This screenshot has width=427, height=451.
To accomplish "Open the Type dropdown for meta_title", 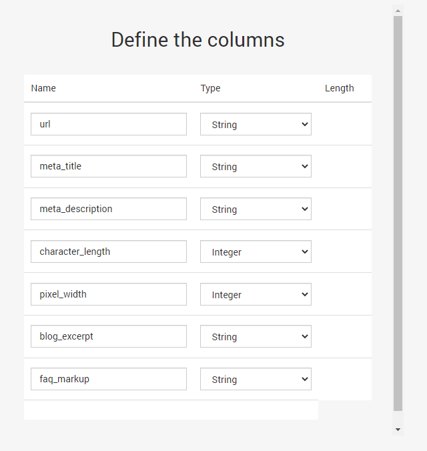I will click(x=256, y=166).
